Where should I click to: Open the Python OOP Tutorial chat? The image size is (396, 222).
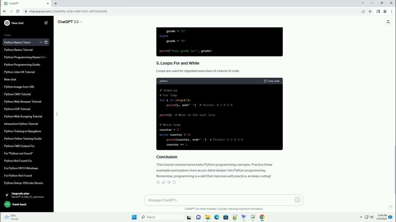coord(27,109)
